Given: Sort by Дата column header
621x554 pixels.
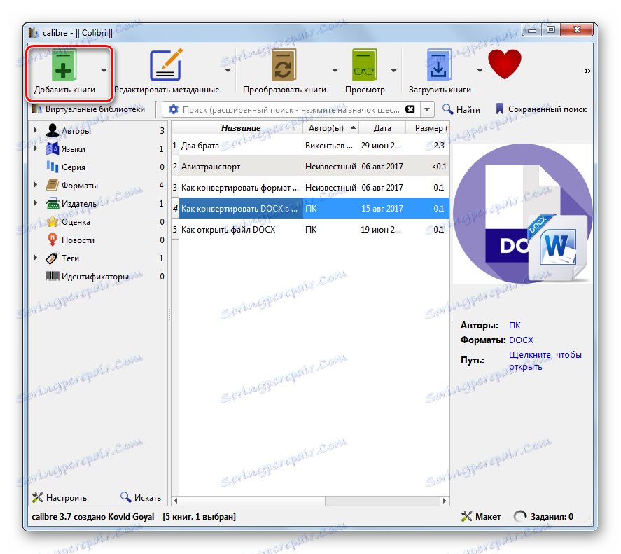Looking at the screenshot, I should [x=382, y=128].
